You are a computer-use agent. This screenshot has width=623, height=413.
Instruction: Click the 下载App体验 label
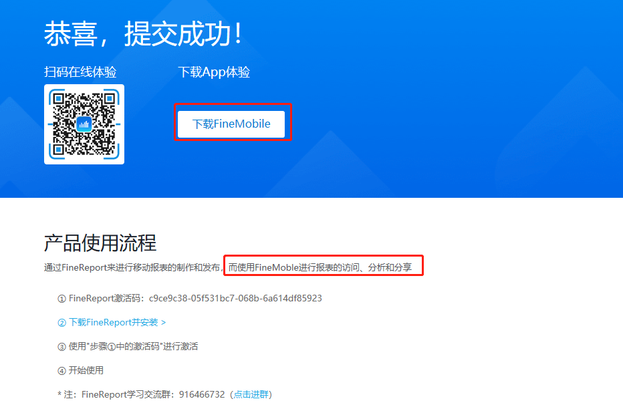214,72
